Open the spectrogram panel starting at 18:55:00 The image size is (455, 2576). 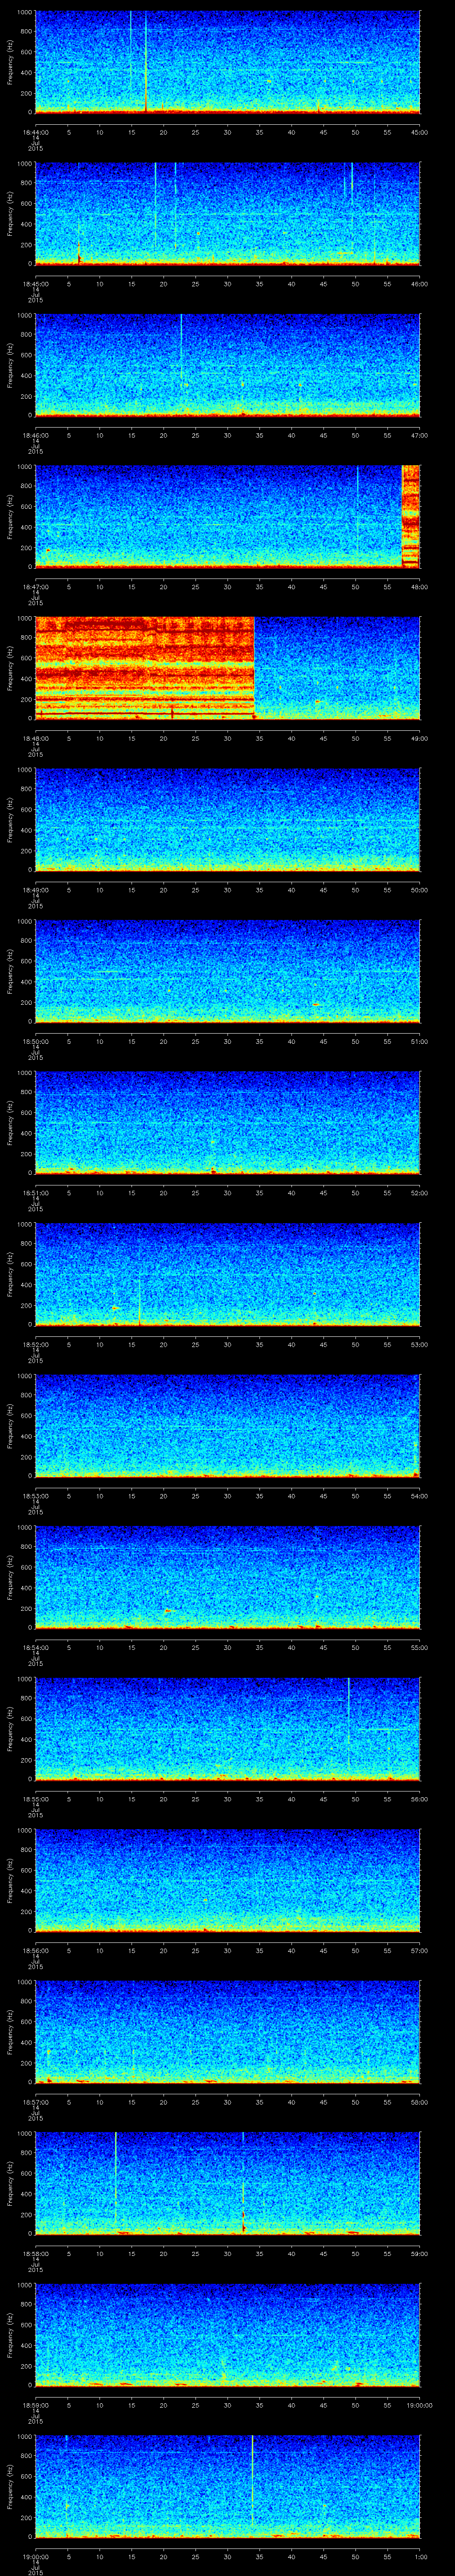click(x=227, y=1728)
